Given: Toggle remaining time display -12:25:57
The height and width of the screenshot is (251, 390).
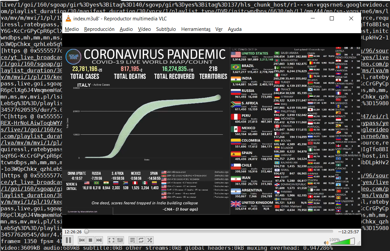Looking at the screenshot, I should tap(349, 232).
